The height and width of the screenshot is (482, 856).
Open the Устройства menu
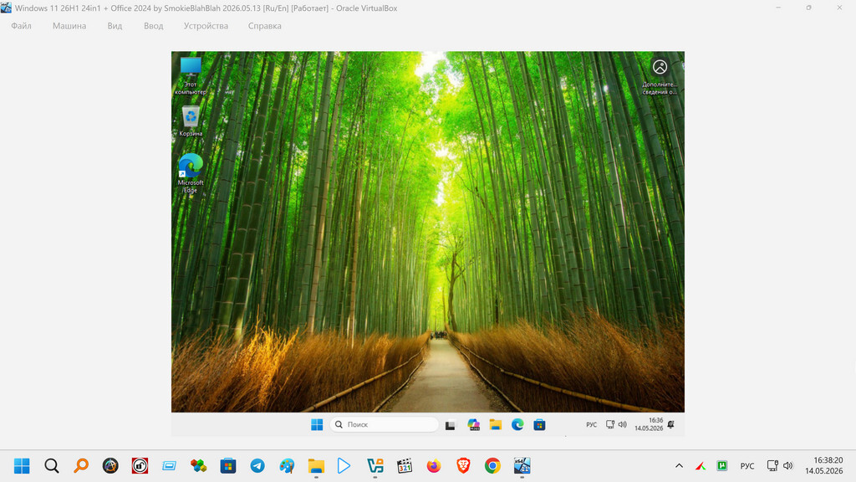pos(206,26)
